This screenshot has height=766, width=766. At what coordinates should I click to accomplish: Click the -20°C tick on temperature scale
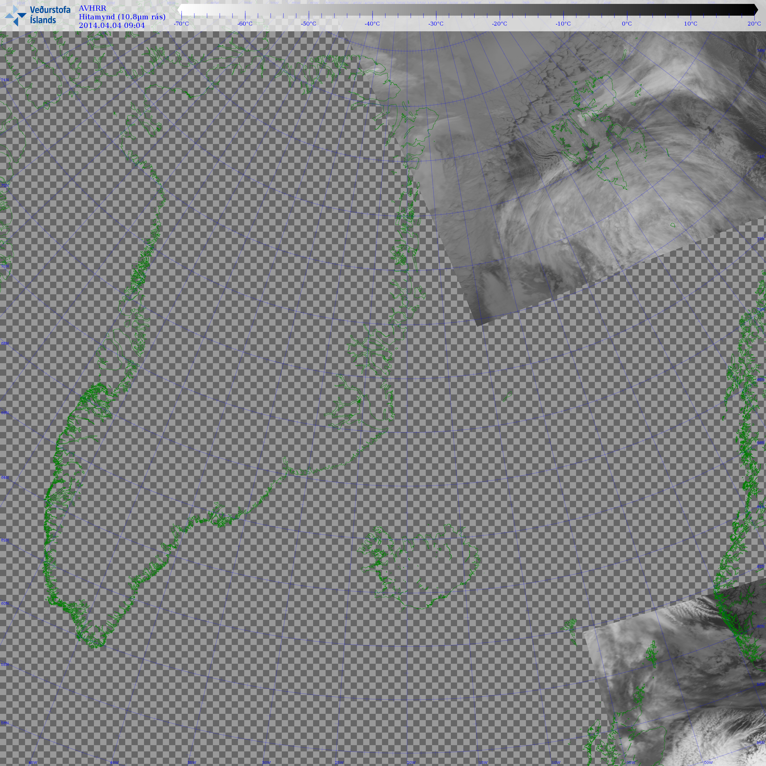click(x=499, y=24)
